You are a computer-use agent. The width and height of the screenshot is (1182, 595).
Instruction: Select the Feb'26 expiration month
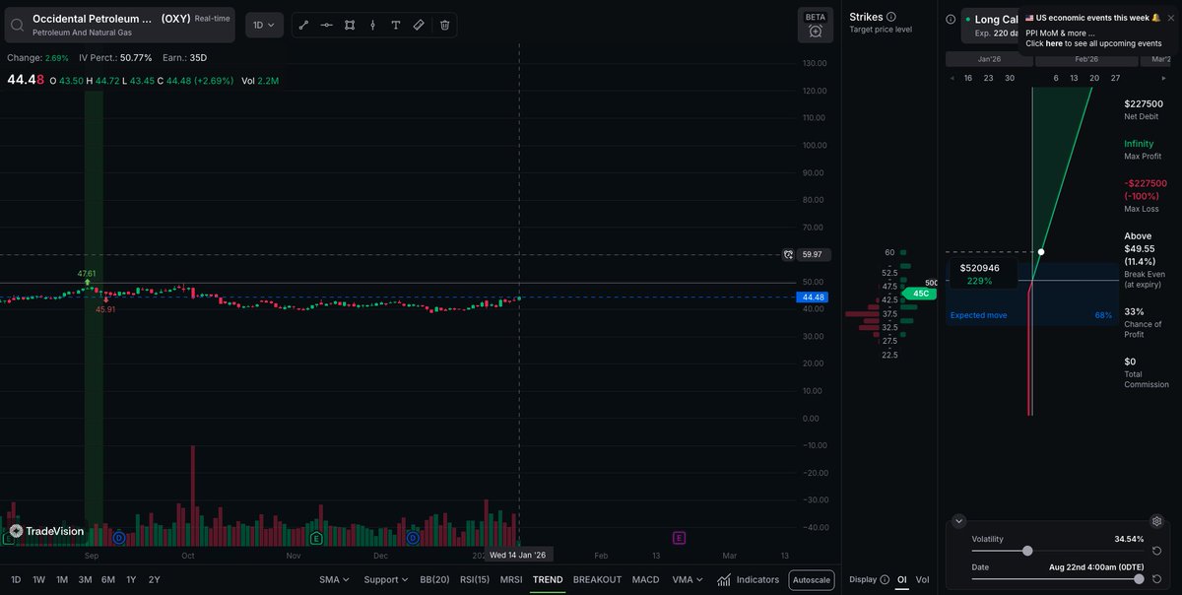coord(1086,59)
